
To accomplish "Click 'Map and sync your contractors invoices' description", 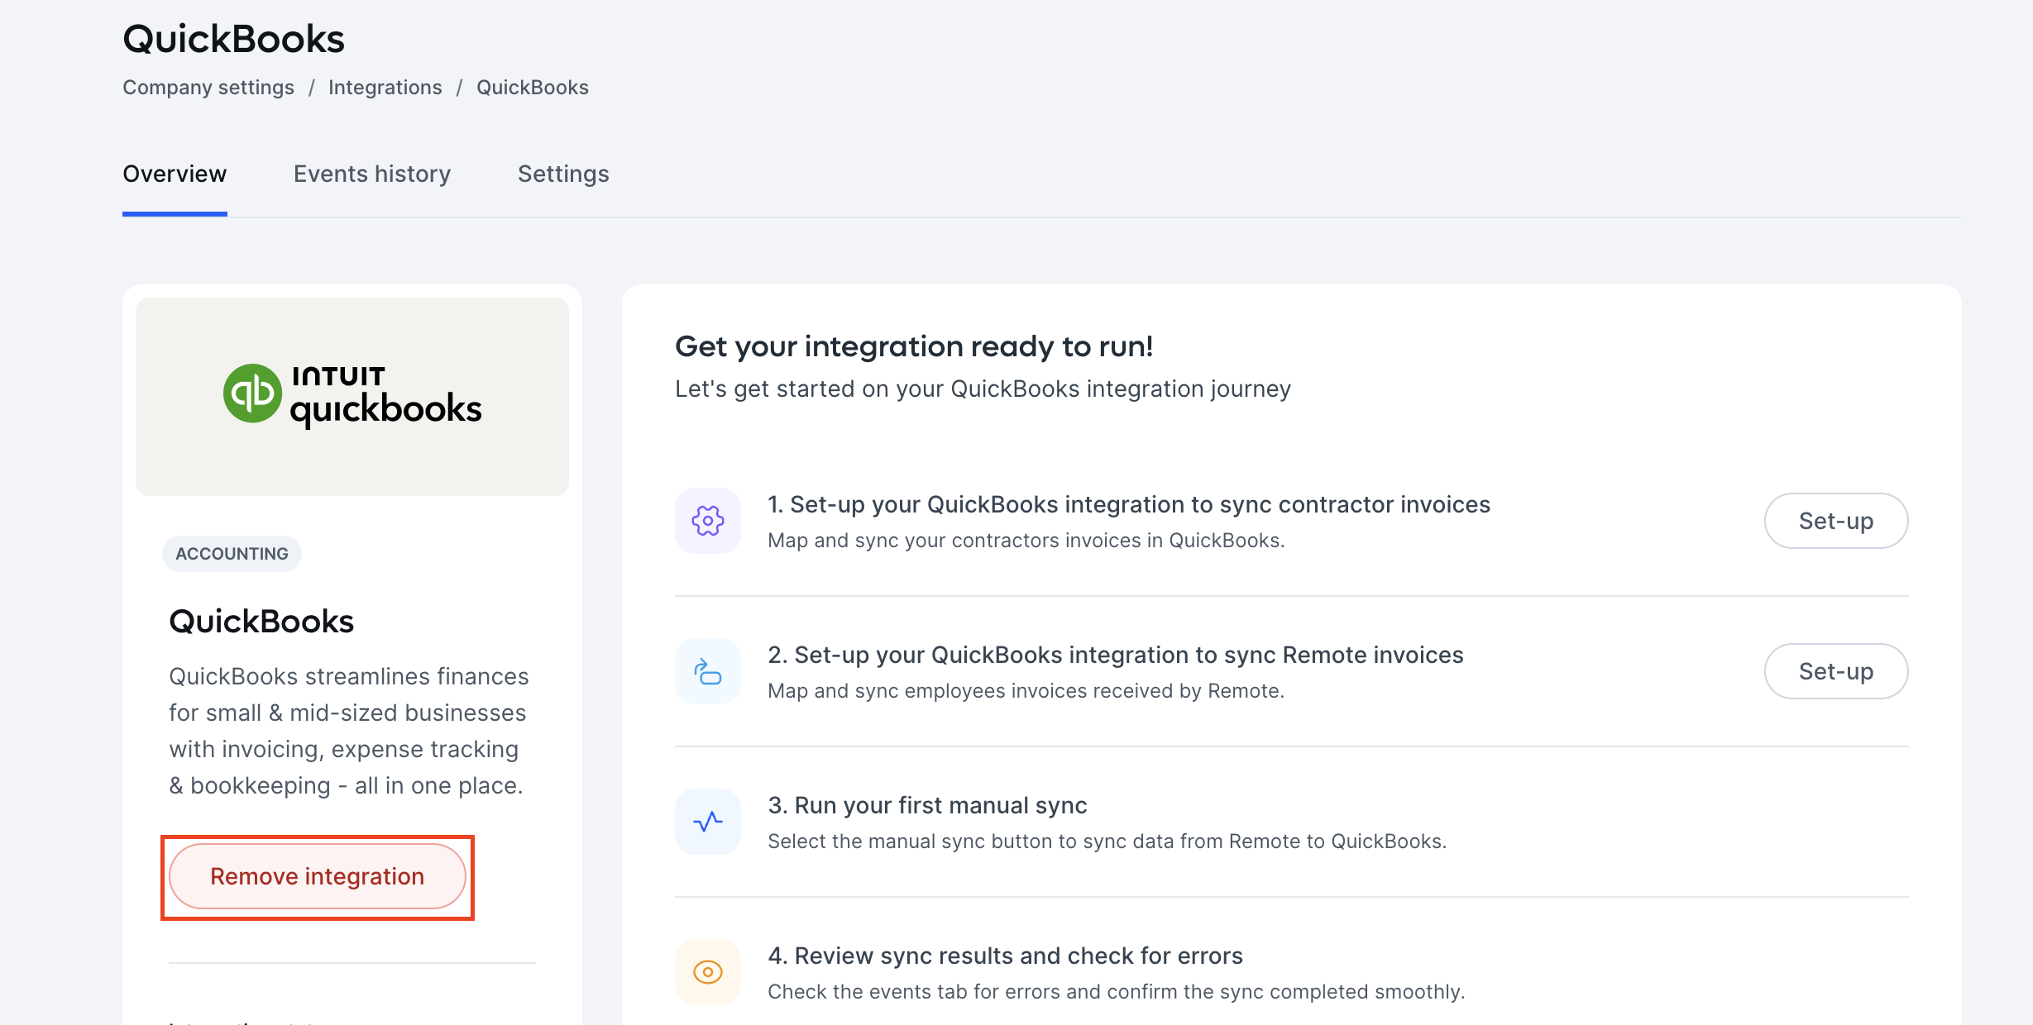I will (x=1026, y=541).
